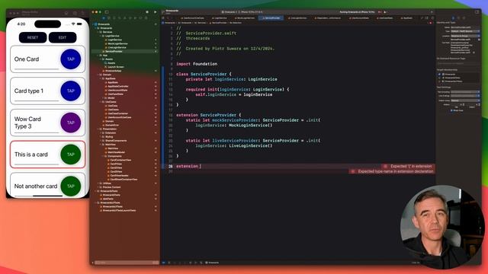Tap the blue TAP circle on One Card
The image size is (488, 274).
[71, 59]
